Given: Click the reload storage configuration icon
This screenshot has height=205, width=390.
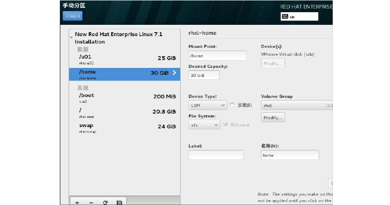Looking at the screenshot, I should pos(105,202).
